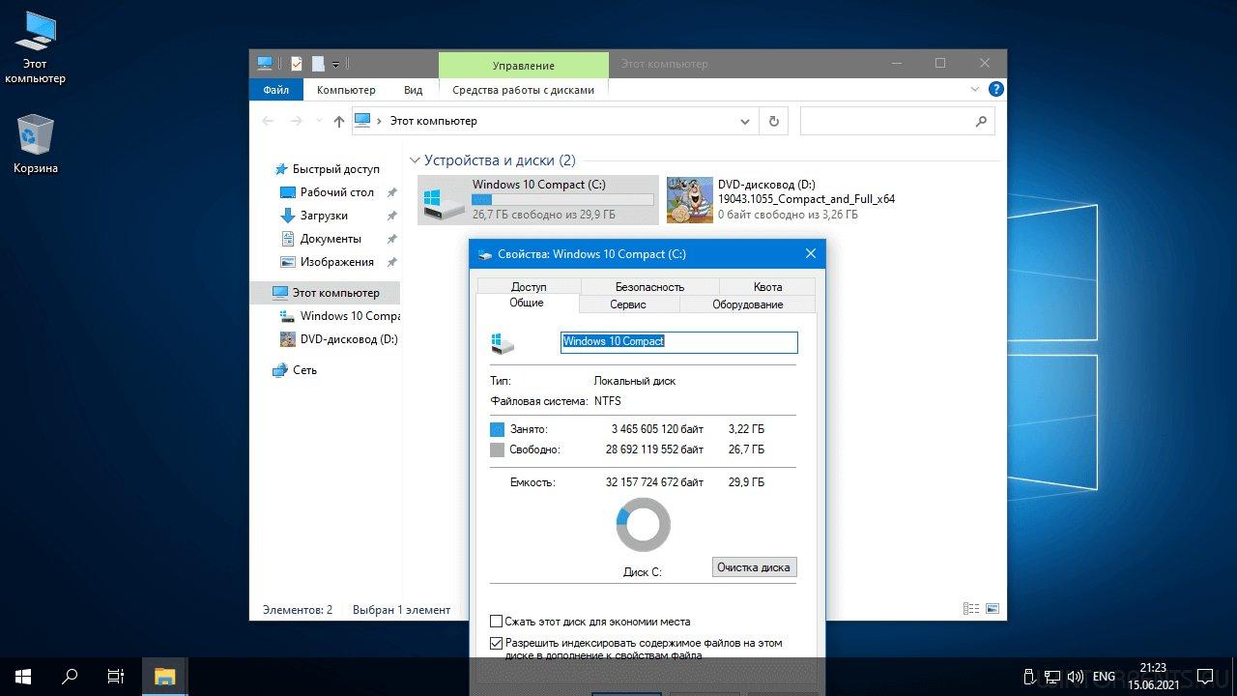The image size is (1237, 696).
Task: Click the pin icon beside Рабочий стол
Action: [391, 192]
